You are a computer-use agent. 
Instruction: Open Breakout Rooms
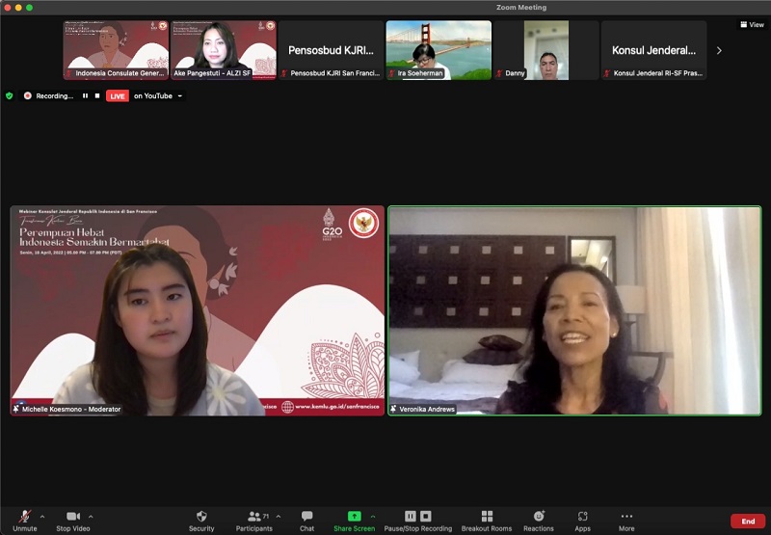tap(487, 521)
